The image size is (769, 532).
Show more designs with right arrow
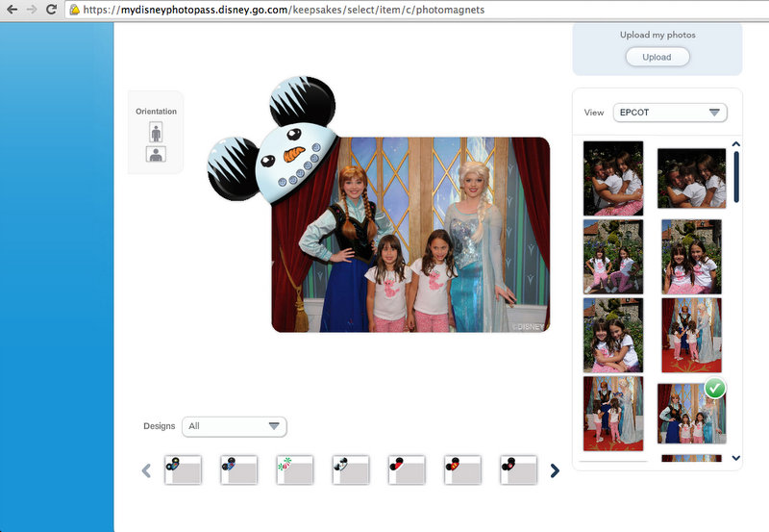555,470
